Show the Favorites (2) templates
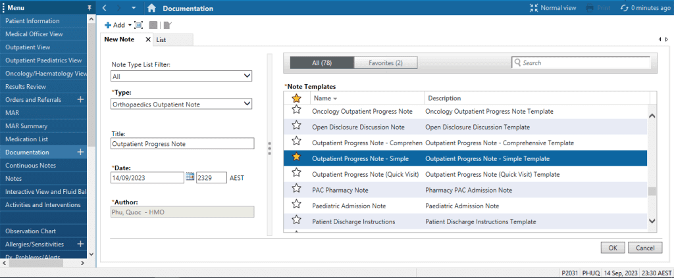This screenshot has height=278, width=674. point(384,62)
